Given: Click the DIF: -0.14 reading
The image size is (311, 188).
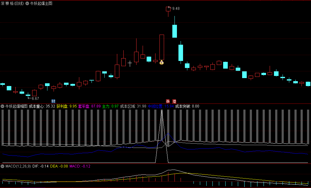Looking at the screenshot, I should point(40,166).
